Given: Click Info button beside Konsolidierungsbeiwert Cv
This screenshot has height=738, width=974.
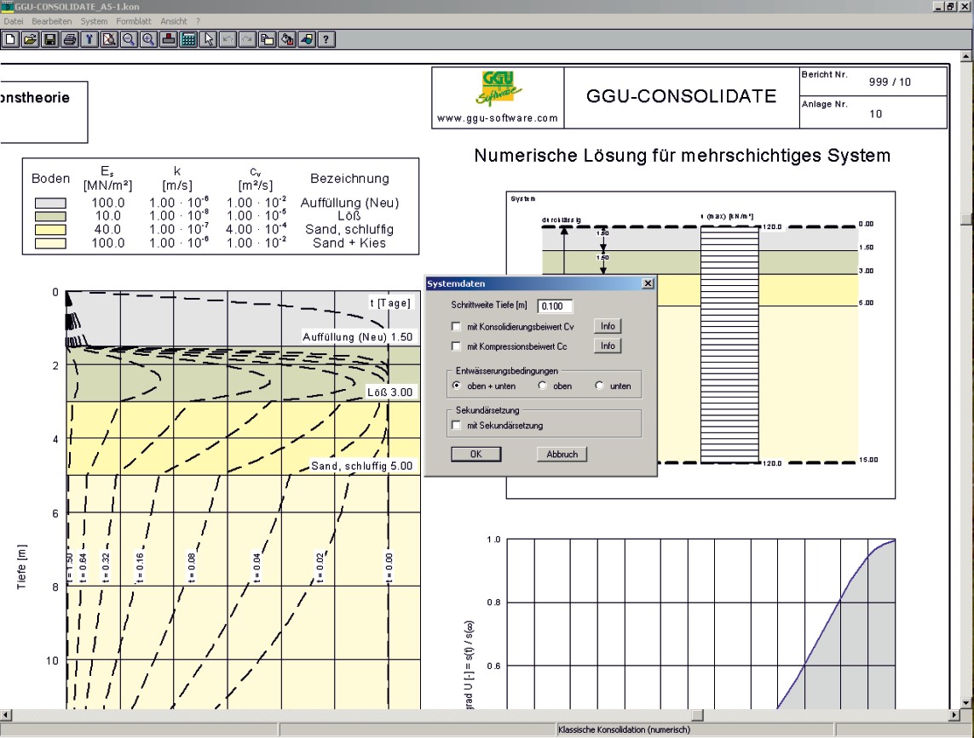Looking at the screenshot, I should 608,327.
